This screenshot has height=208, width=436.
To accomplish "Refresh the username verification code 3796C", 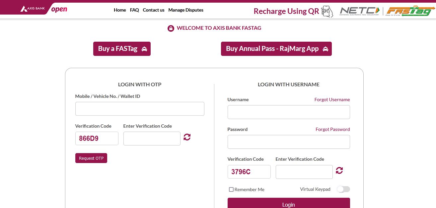I will pos(339,170).
